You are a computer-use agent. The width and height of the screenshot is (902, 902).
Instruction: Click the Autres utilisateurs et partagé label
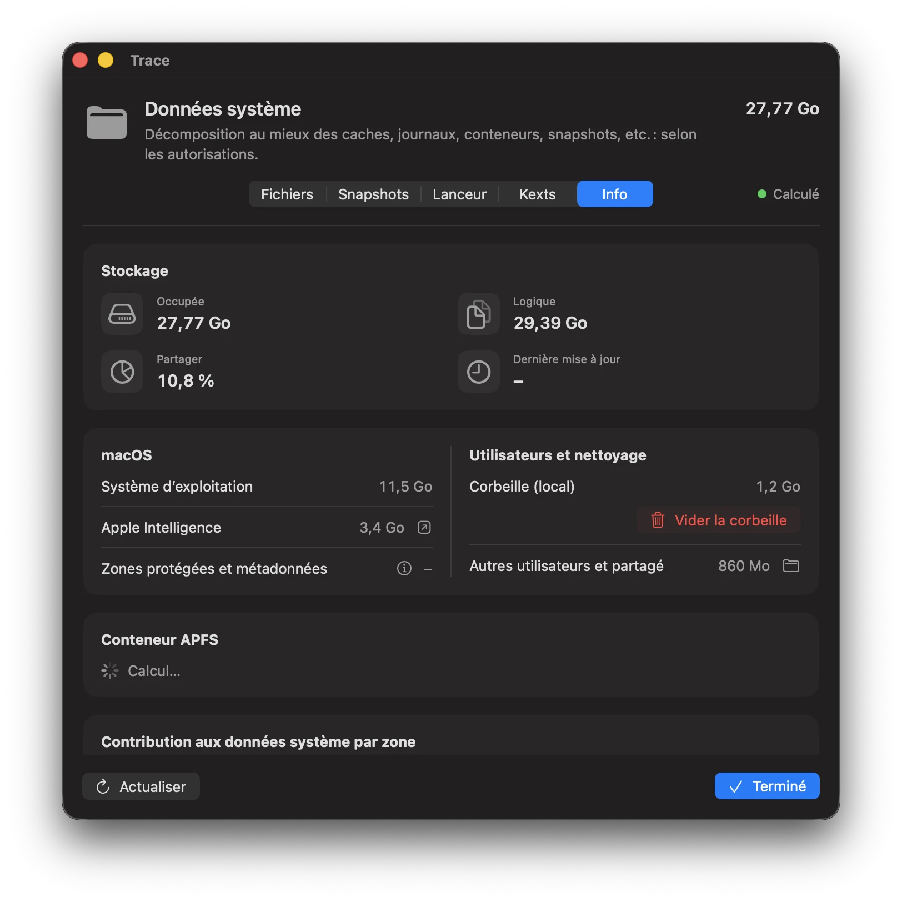pyautogui.click(x=567, y=565)
